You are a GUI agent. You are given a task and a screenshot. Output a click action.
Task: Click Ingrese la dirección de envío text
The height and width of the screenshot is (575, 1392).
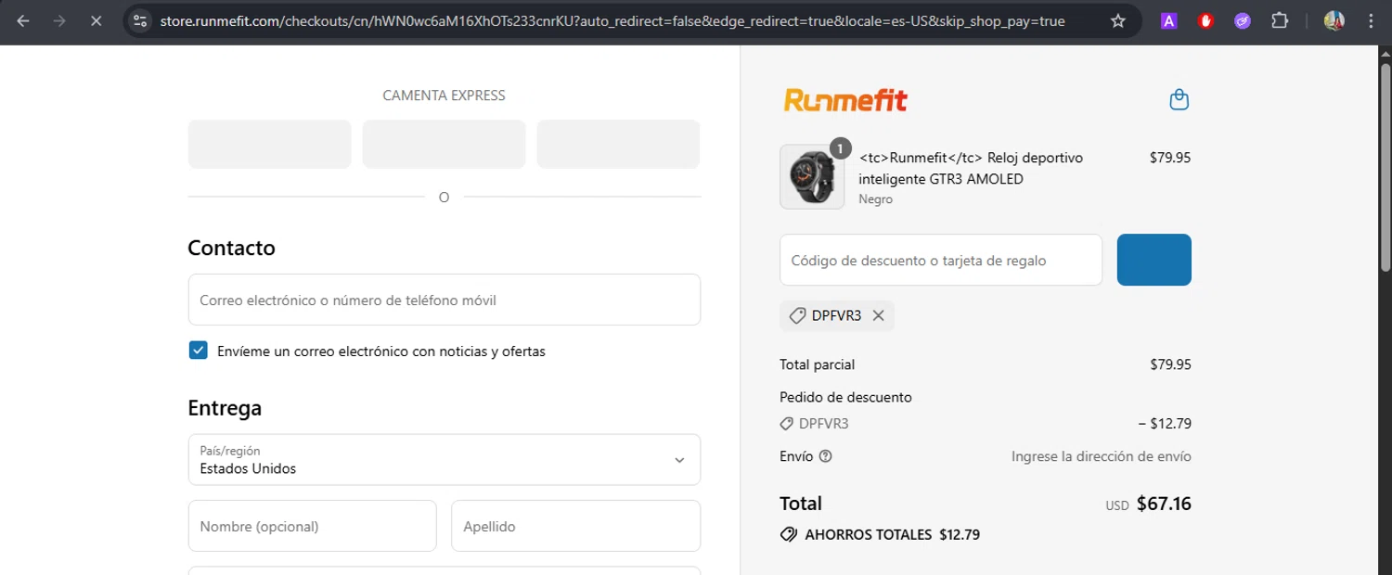click(1102, 456)
